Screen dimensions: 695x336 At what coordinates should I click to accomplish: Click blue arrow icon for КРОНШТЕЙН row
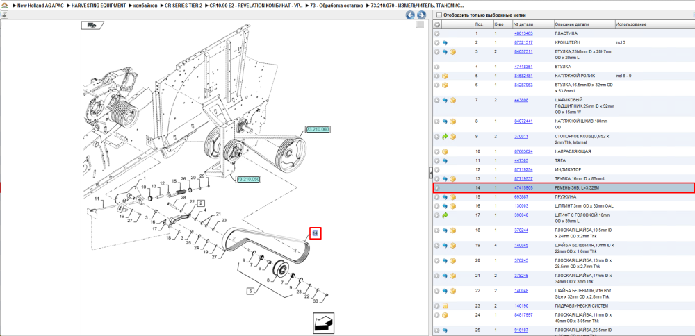tap(445, 43)
